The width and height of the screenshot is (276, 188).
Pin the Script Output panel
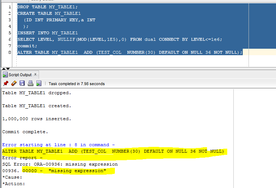point(6,83)
